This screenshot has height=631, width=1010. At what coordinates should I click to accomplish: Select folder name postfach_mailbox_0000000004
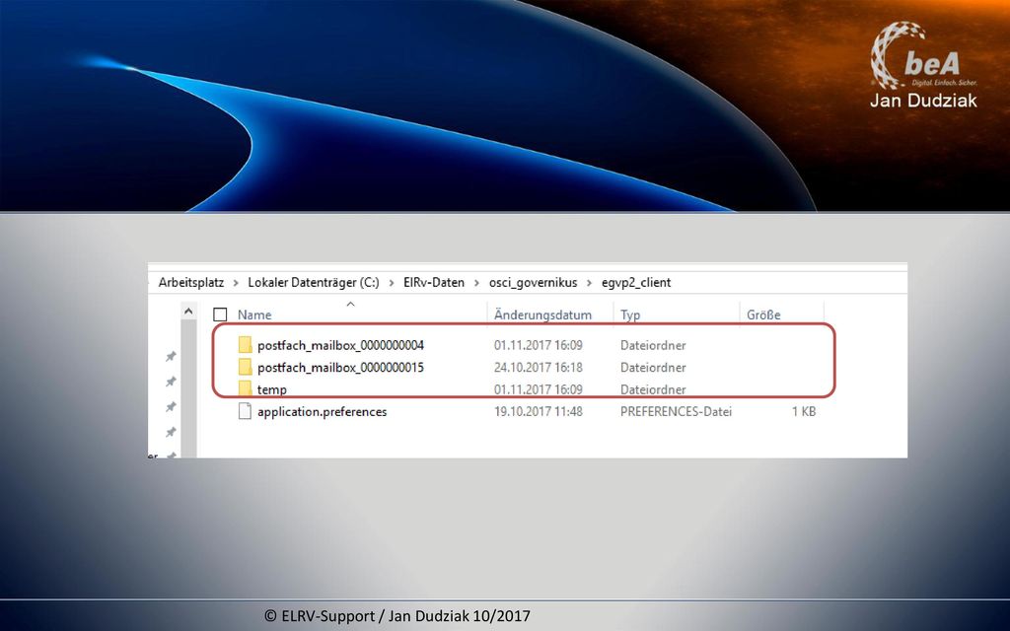coord(340,345)
